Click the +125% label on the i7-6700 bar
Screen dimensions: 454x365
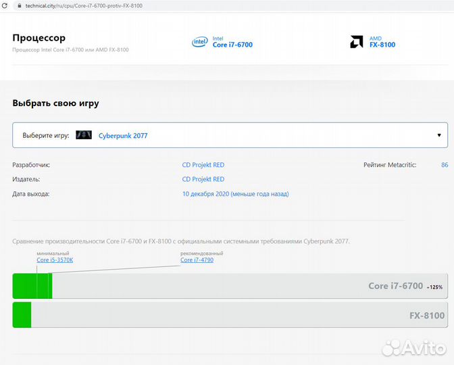point(434,287)
